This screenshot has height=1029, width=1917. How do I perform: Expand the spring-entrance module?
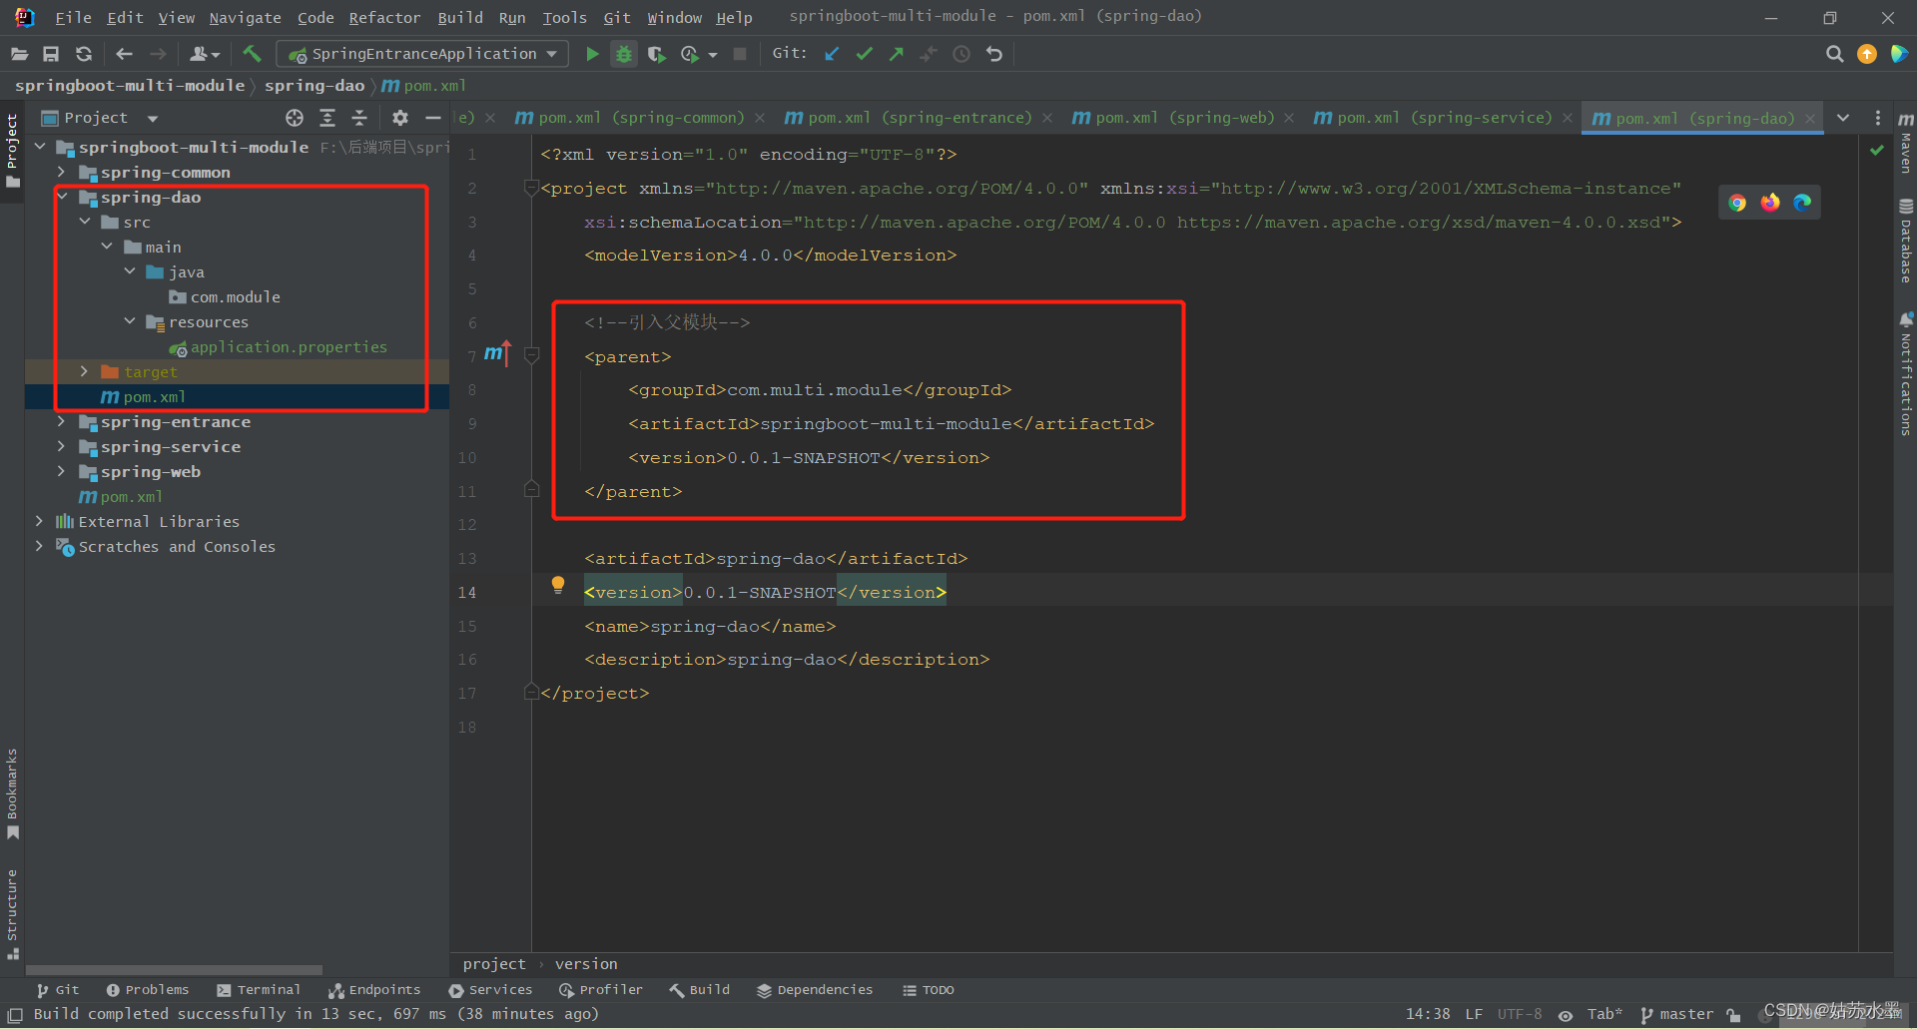62,421
